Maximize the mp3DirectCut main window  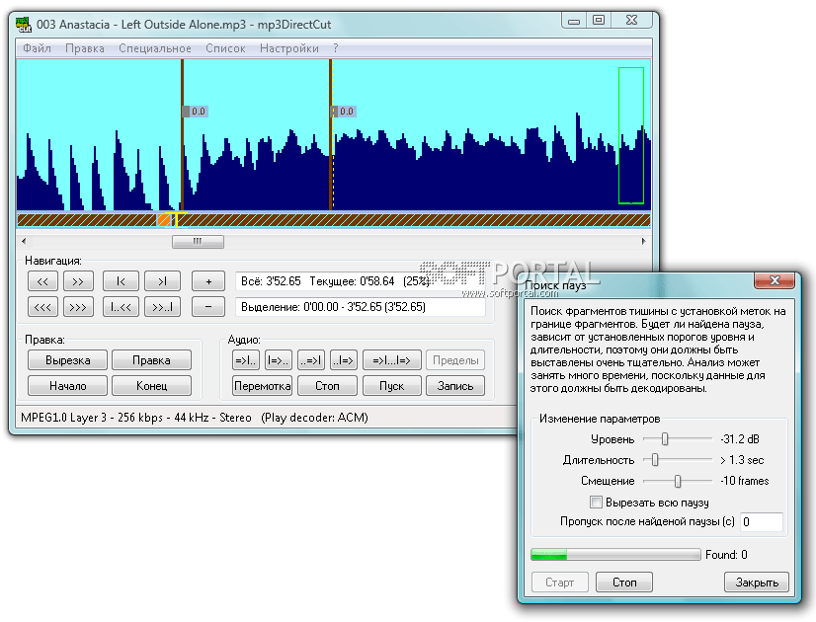(x=599, y=21)
